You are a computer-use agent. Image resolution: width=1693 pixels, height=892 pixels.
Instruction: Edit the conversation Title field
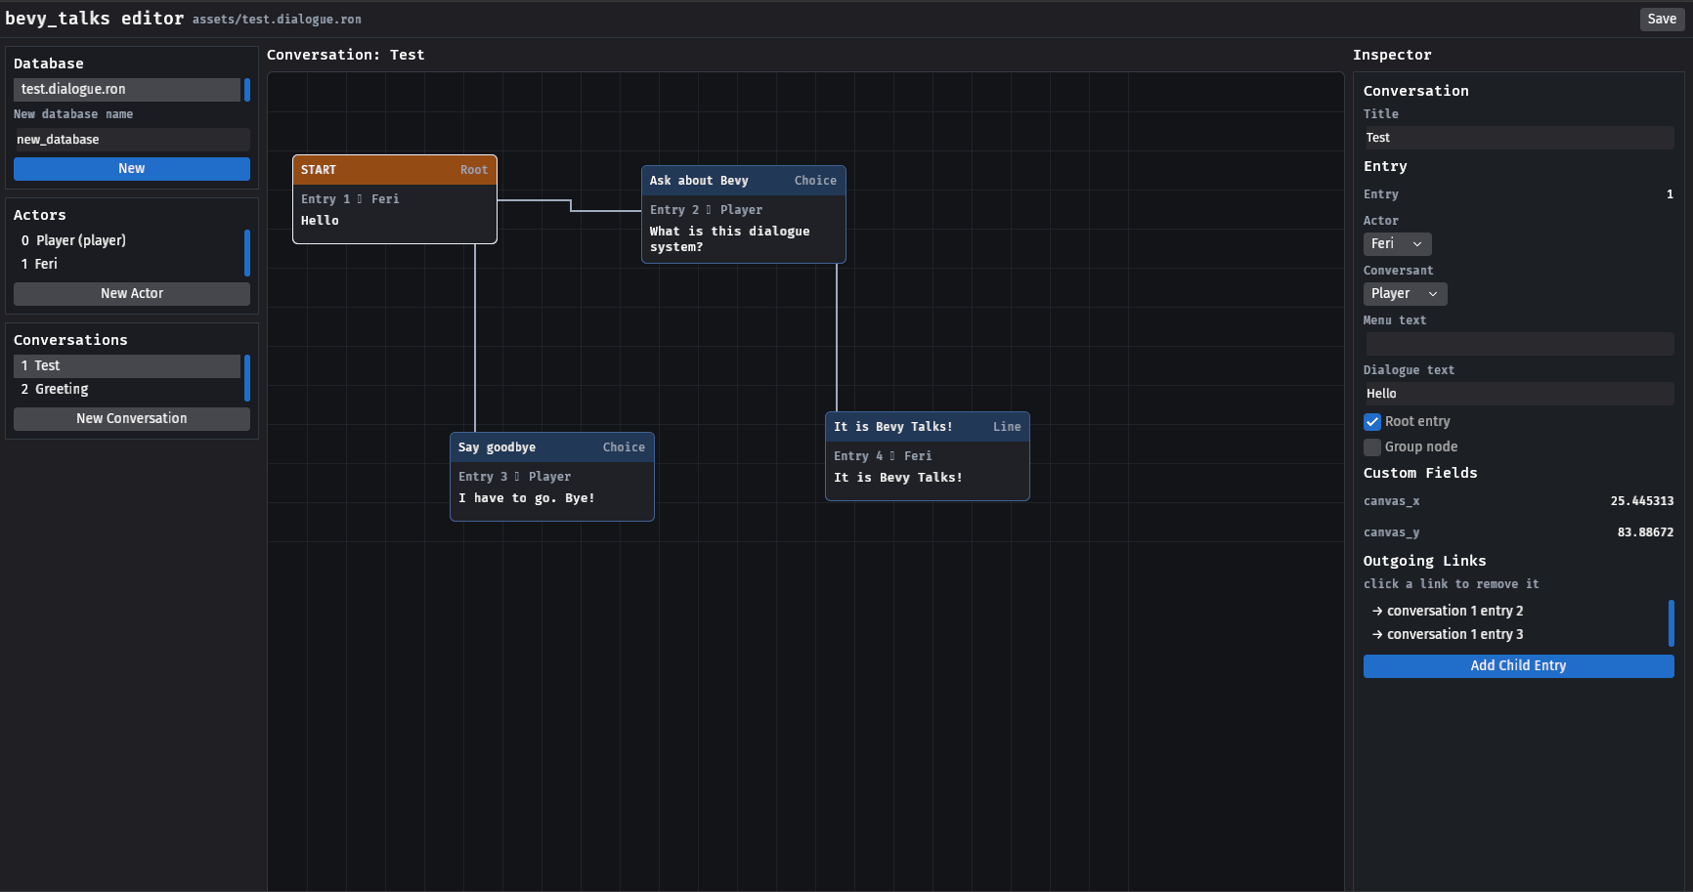click(1519, 138)
